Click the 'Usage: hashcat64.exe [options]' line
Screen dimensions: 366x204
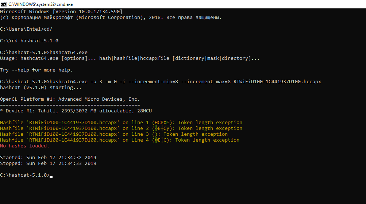point(130,58)
